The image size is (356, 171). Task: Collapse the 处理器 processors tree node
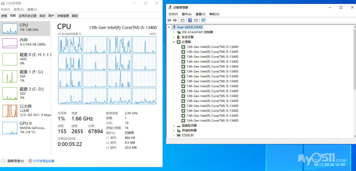(174, 42)
